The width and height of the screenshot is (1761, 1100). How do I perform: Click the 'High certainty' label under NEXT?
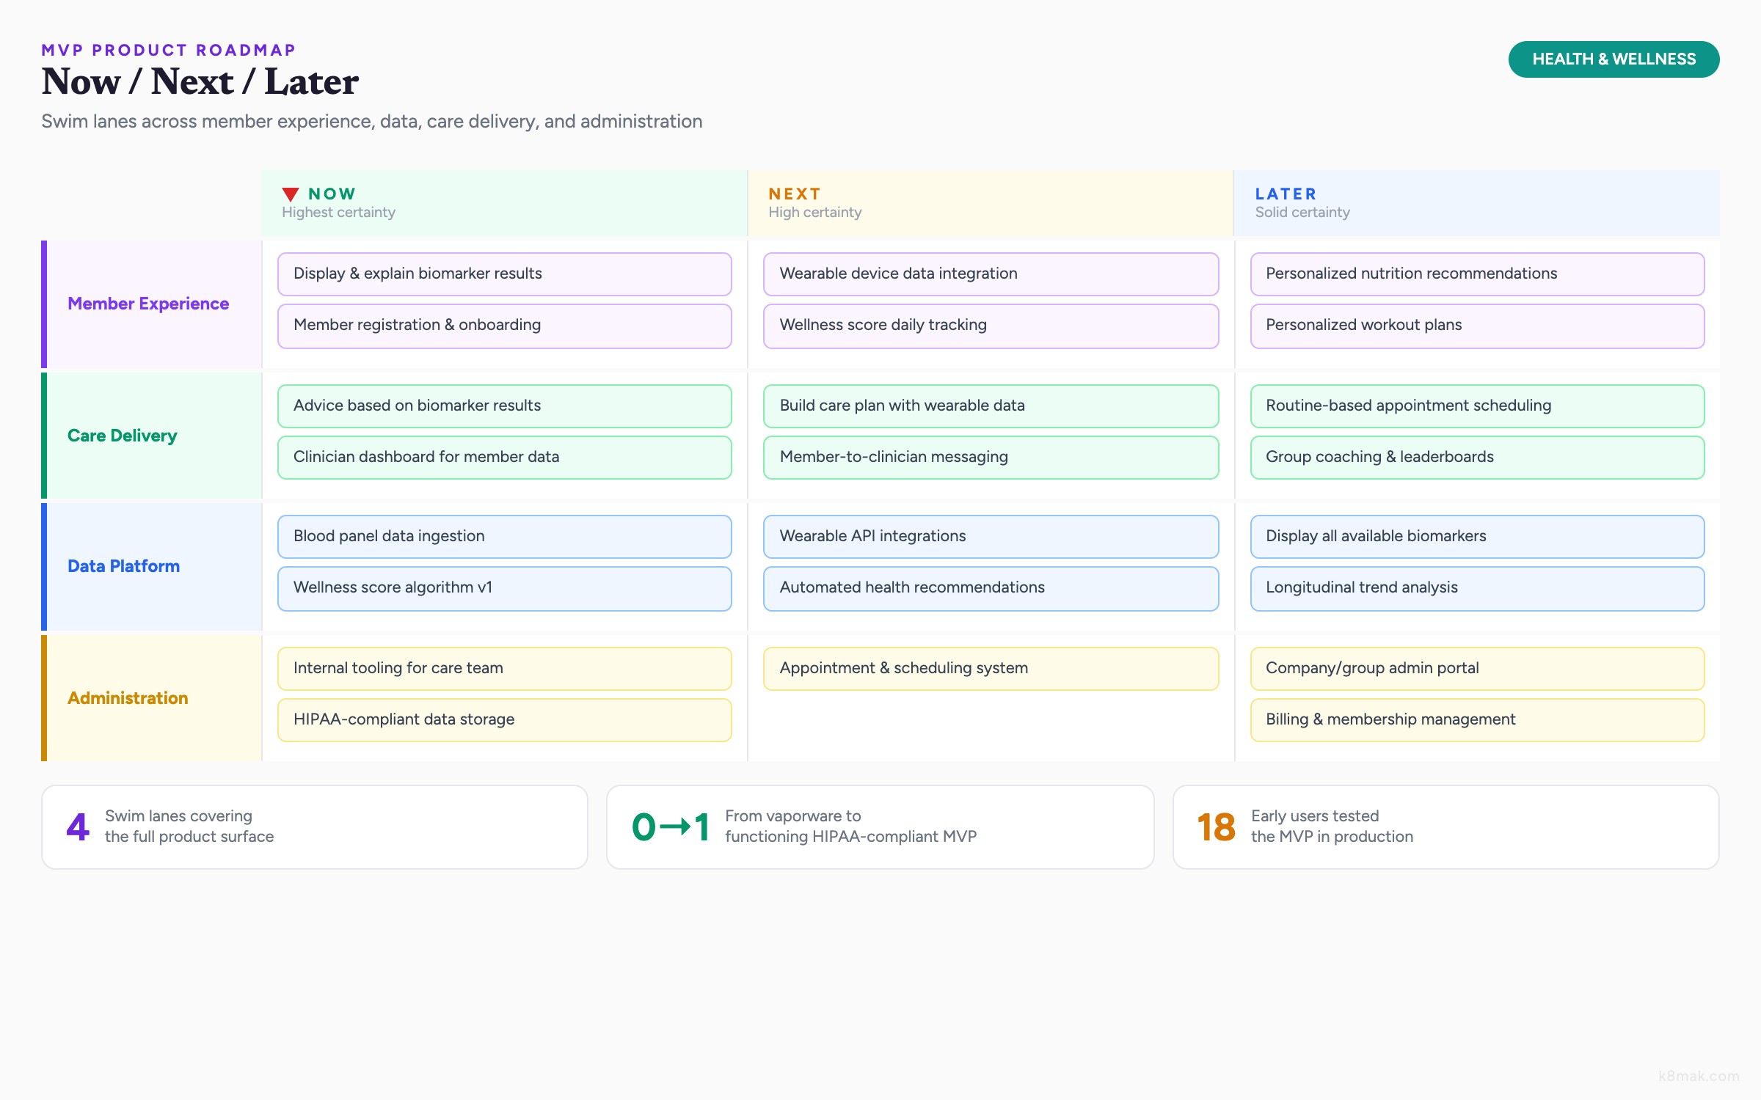click(815, 213)
